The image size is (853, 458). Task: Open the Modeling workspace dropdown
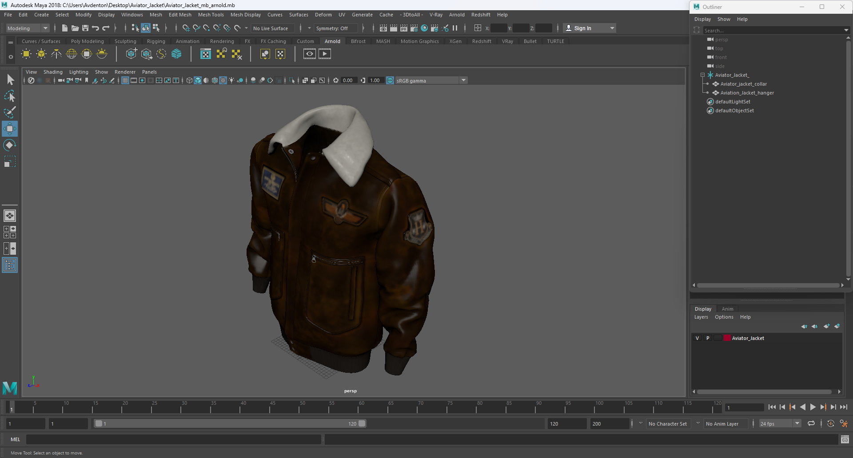coord(28,28)
